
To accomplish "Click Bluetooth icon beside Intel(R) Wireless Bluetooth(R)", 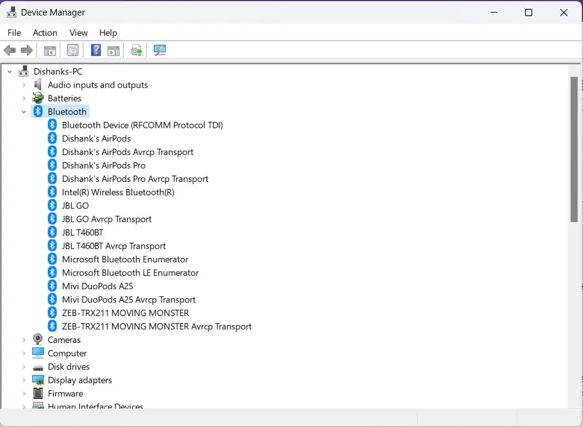I will (x=52, y=192).
